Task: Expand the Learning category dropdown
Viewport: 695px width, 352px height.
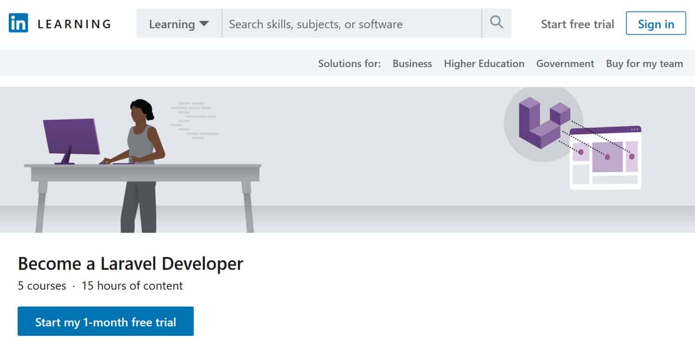Action: pyautogui.click(x=172, y=24)
